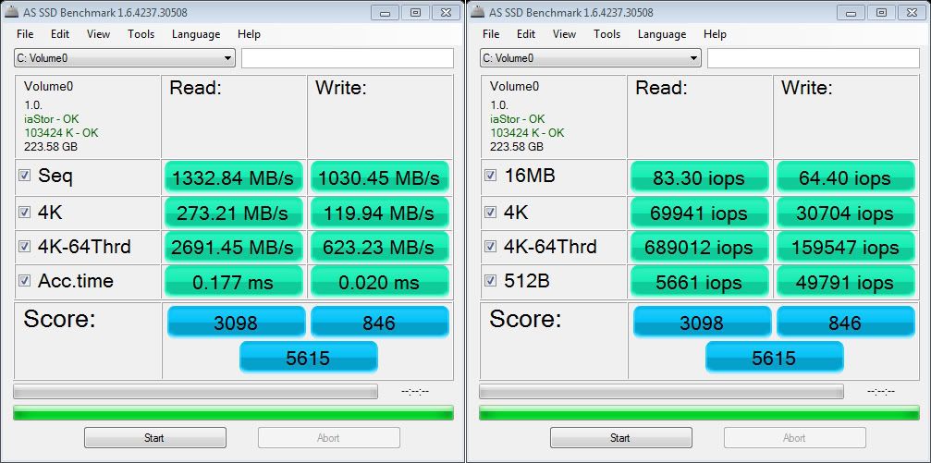This screenshot has width=931, height=463.
Task: Toggle 4K-64Thrd checkbox in the left window
Action: [x=24, y=247]
